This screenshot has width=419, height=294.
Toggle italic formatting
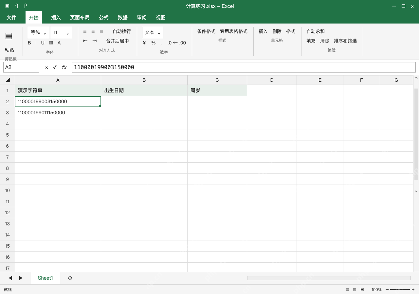click(36, 43)
